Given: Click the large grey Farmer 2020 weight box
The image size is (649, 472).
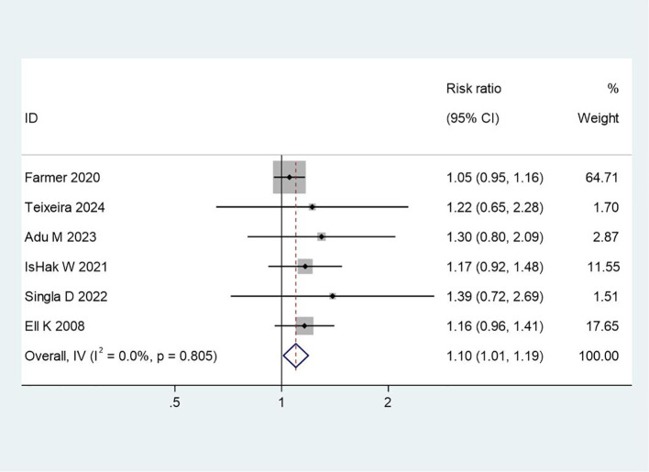Looking at the screenshot, I should point(290,177).
